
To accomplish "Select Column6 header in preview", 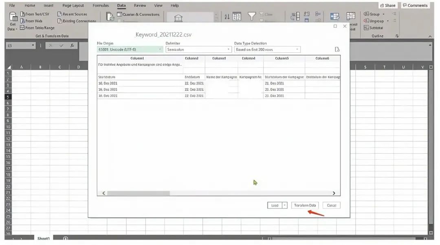I will 322,58.
